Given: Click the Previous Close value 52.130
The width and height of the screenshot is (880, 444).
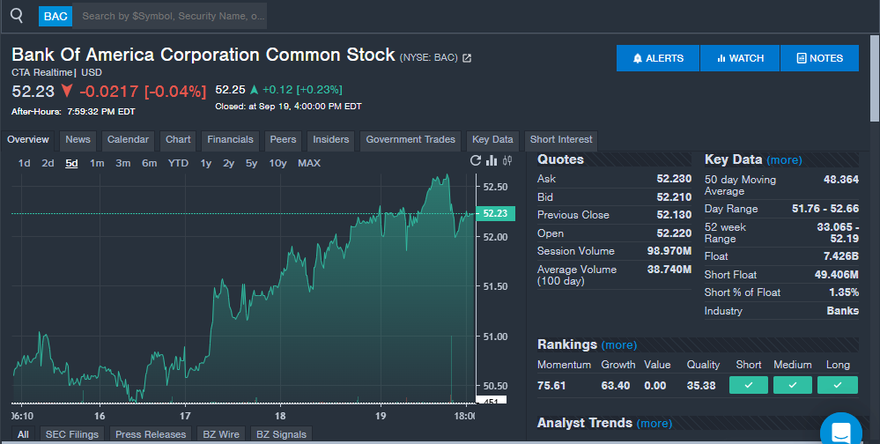Looking at the screenshot, I should [x=674, y=215].
